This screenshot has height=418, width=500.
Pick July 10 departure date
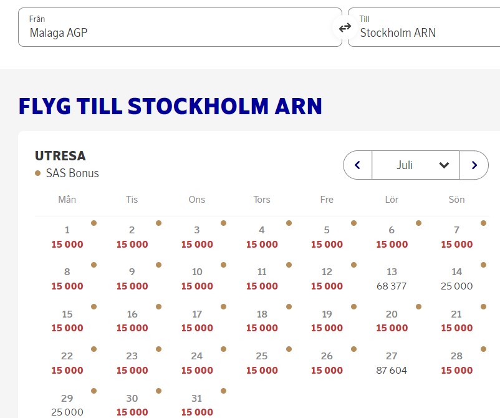click(197, 279)
